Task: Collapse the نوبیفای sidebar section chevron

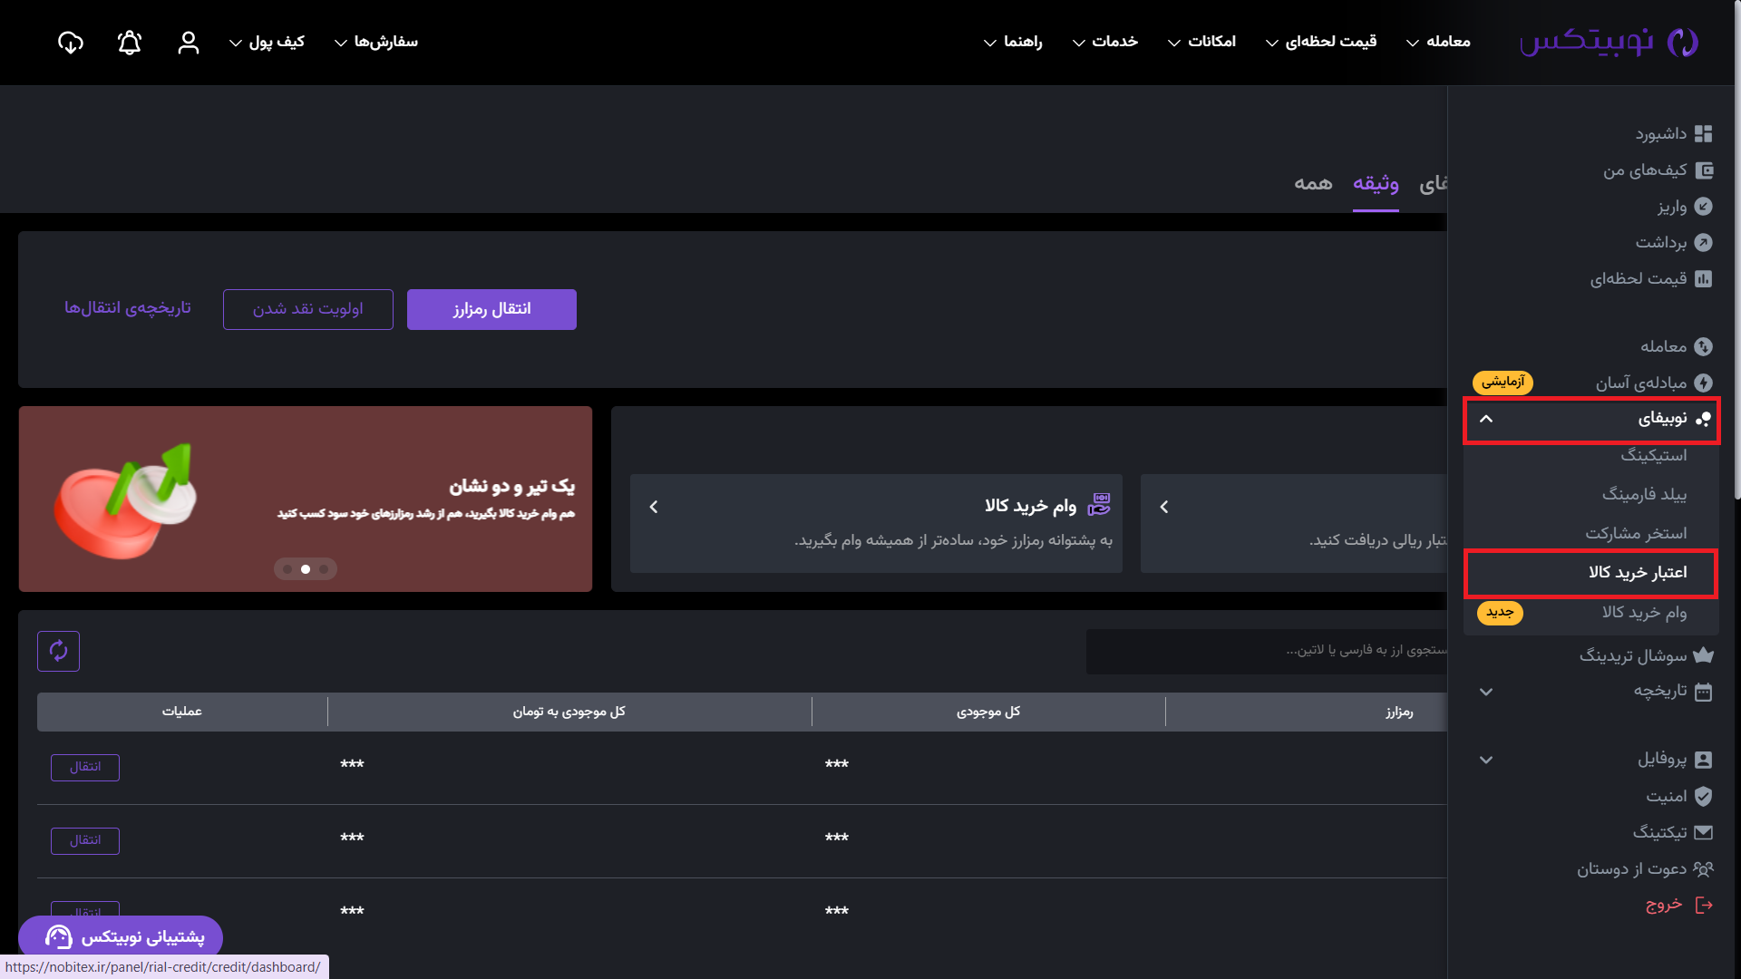Action: (1486, 419)
